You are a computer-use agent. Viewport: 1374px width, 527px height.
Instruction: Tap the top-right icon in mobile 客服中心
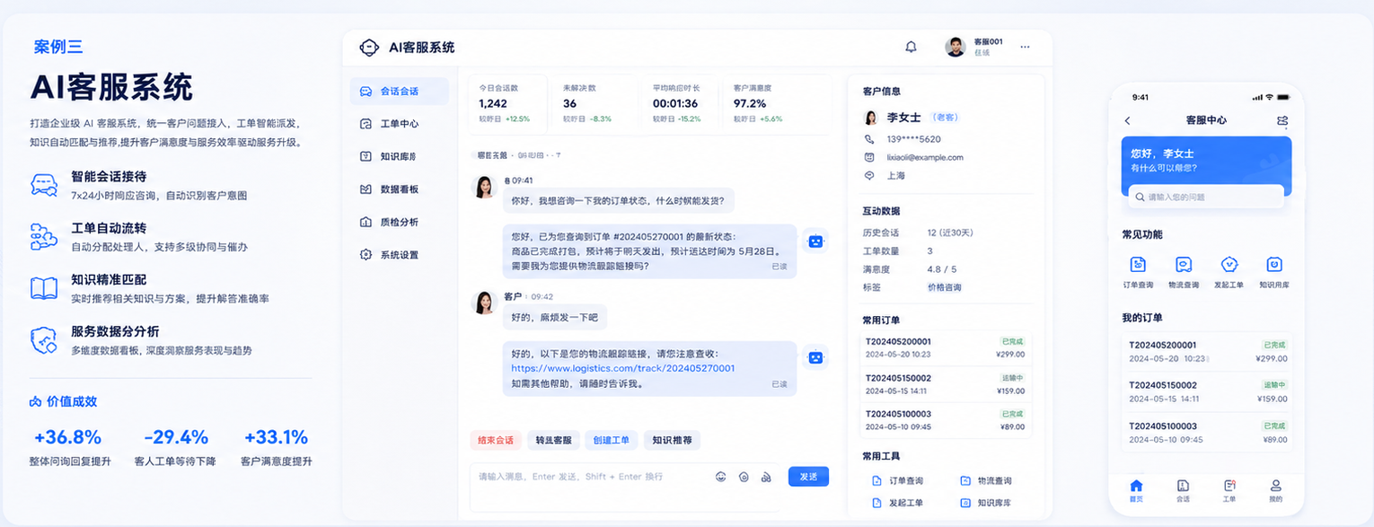click(1282, 120)
